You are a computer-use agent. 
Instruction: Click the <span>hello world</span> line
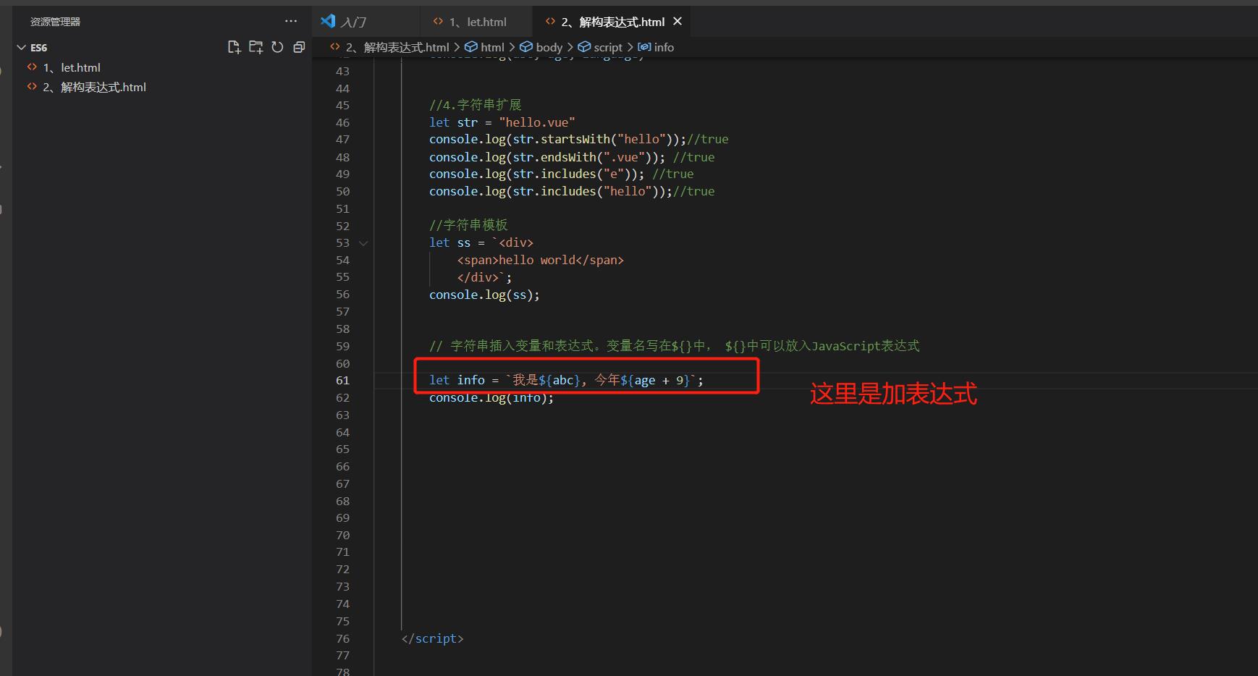click(540, 260)
